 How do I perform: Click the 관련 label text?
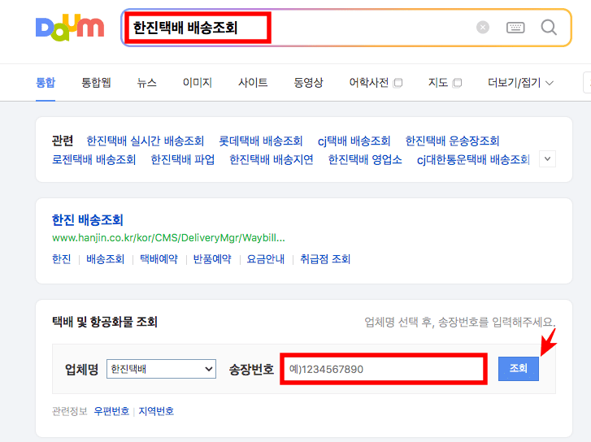tap(63, 141)
